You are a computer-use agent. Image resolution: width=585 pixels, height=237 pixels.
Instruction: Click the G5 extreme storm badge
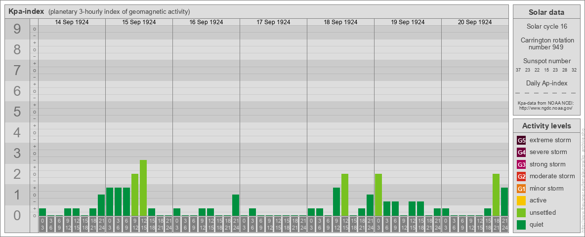pos(521,141)
